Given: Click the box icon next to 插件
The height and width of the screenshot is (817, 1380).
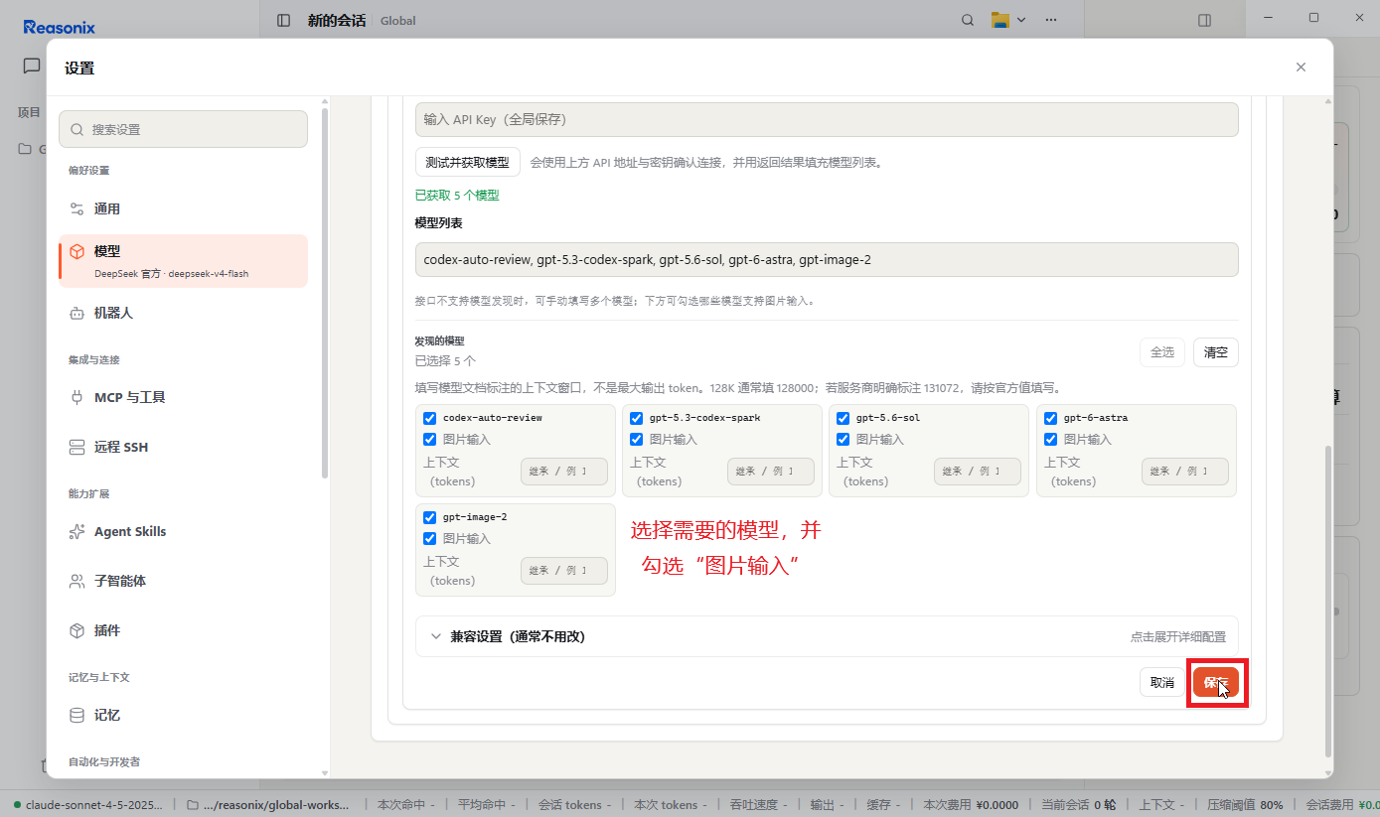Looking at the screenshot, I should coord(77,630).
